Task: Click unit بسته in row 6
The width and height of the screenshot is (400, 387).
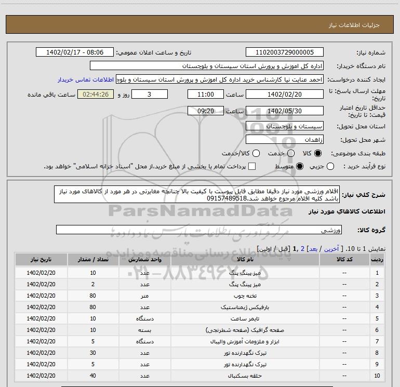Action: point(144,330)
